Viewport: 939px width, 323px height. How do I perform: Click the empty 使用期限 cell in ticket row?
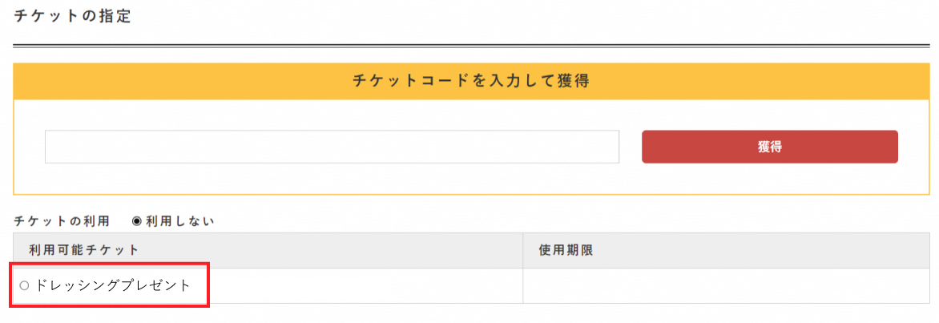tap(726, 286)
